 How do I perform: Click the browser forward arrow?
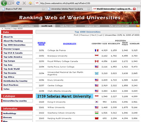(x=10, y=3)
